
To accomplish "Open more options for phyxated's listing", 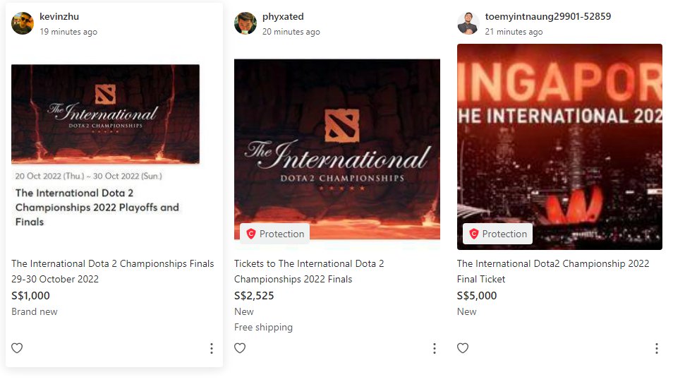I will [x=435, y=348].
